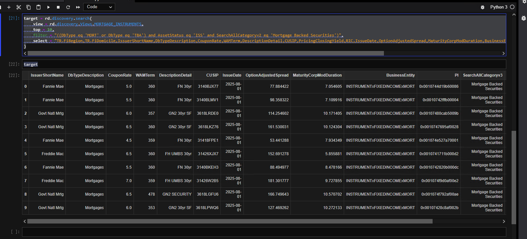Focus the empty cell at the bottom
The width and height of the screenshot is (527, 239).
click(x=264, y=232)
